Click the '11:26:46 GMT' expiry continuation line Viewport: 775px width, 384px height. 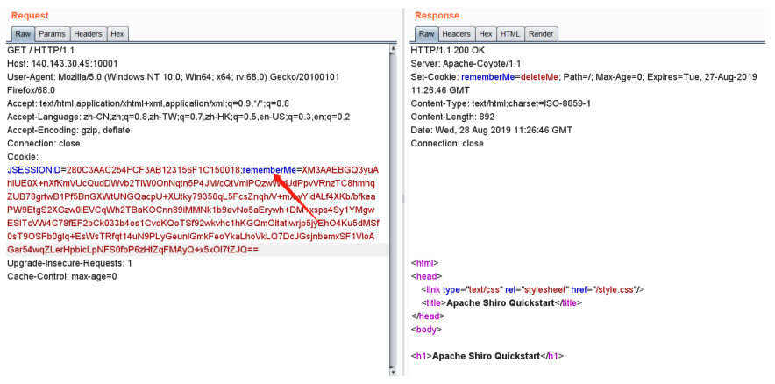[441, 90]
